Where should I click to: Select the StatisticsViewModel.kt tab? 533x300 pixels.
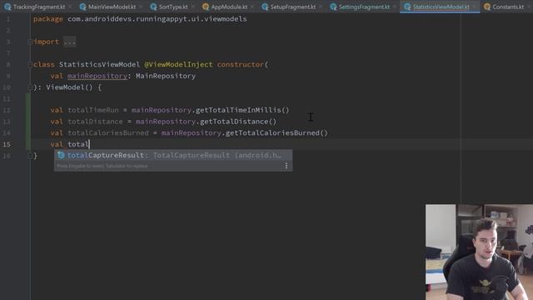440,7
